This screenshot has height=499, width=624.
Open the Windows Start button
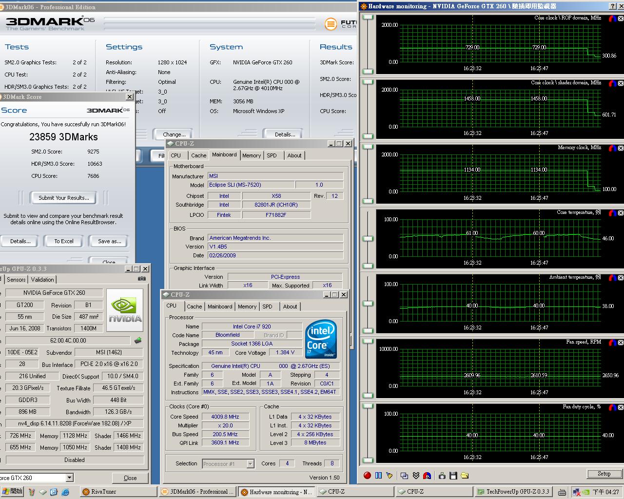[x=13, y=492]
